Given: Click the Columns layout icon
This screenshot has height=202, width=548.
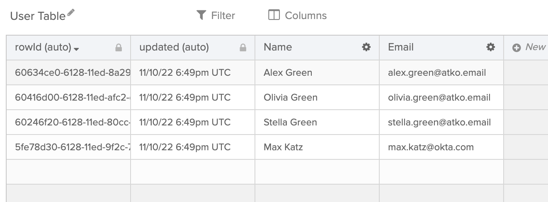Looking at the screenshot, I should point(274,15).
